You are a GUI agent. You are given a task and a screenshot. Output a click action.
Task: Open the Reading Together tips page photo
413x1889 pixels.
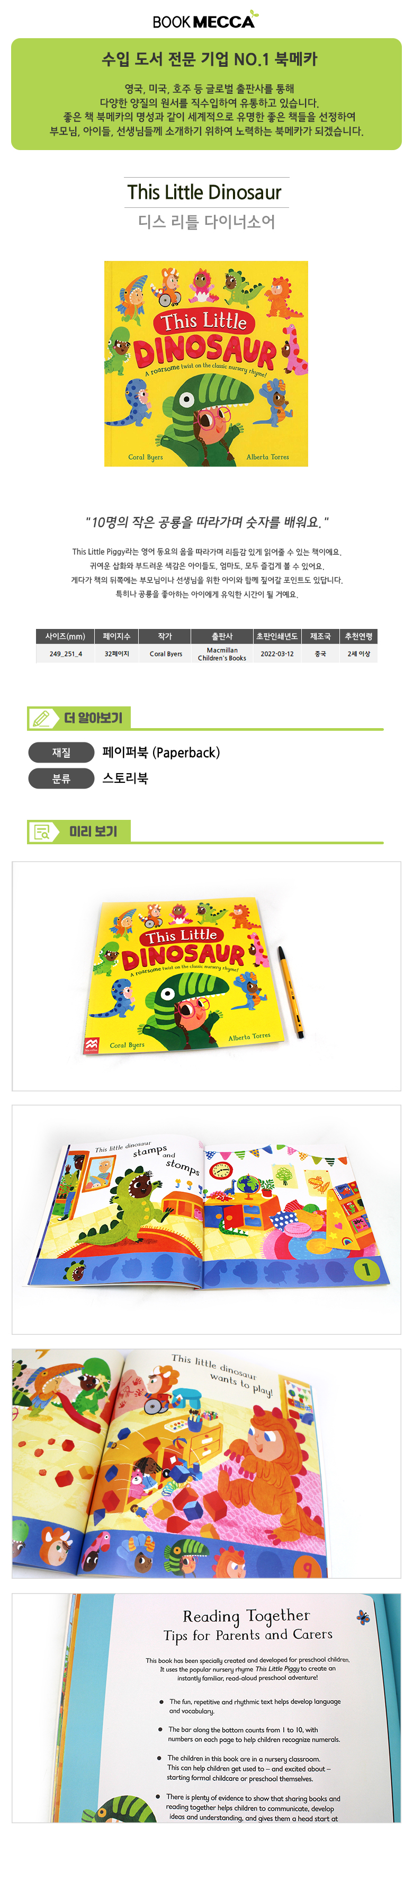tap(206, 1708)
